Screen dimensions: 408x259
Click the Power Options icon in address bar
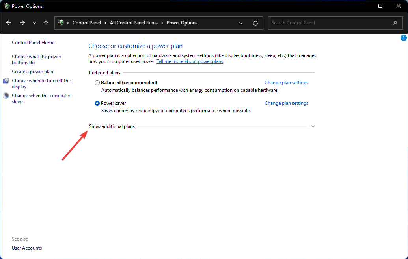click(x=61, y=22)
